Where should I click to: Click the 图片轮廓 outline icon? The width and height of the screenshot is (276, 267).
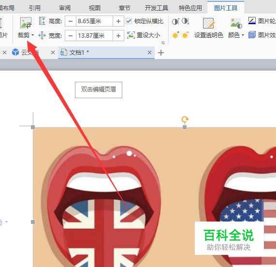(x=252, y=21)
